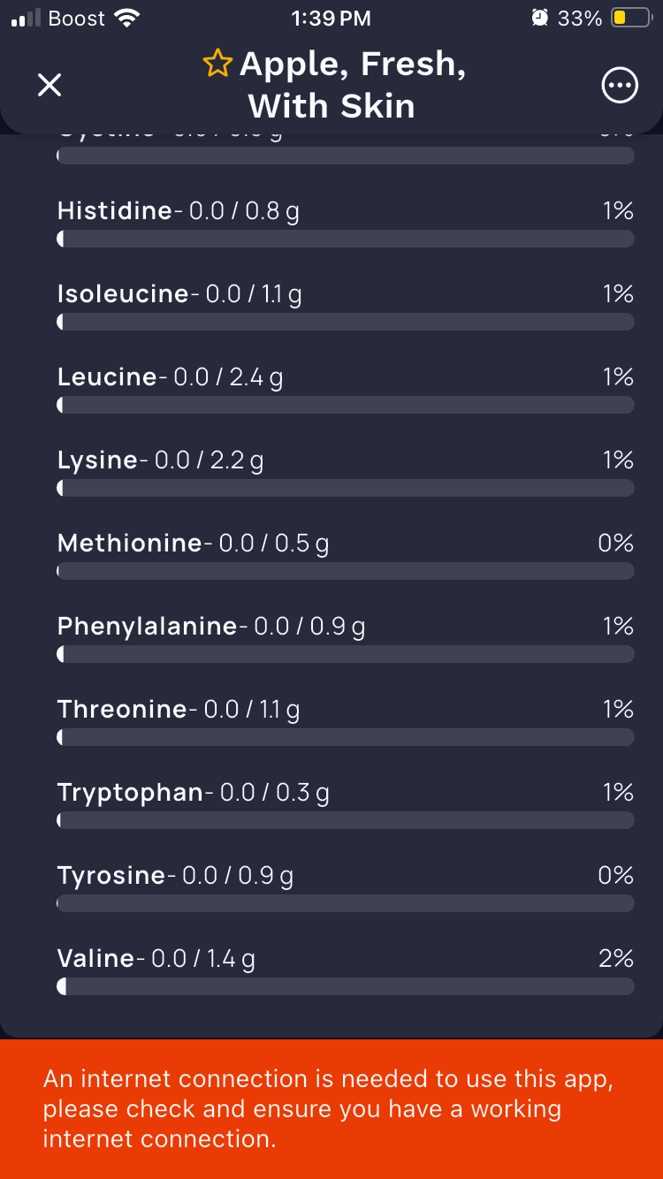Select the Histidine nutrient row
This screenshot has height=1179, width=663.
coord(346,224)
